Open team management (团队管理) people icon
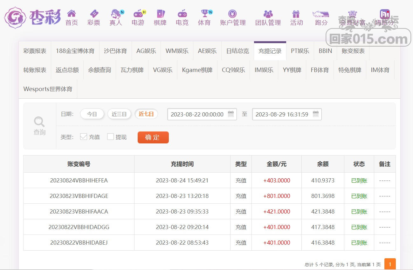 268,14
